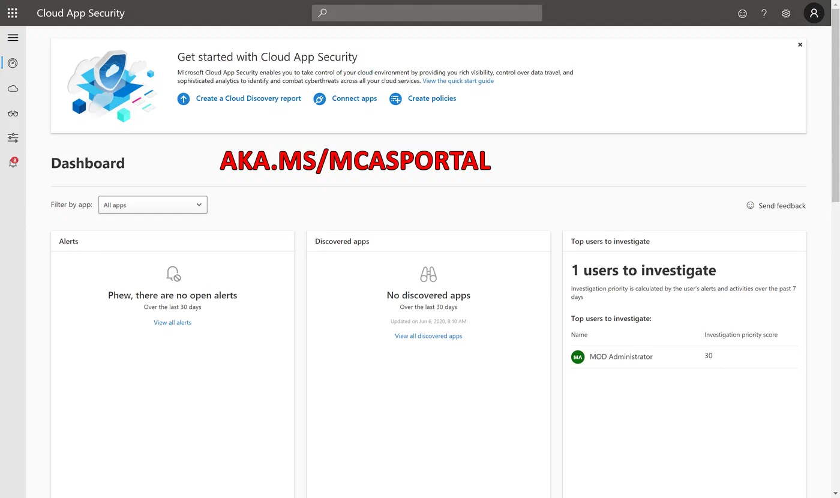Open 'View the quick start guide' link
Screen dimensions: 840x498
458,81
